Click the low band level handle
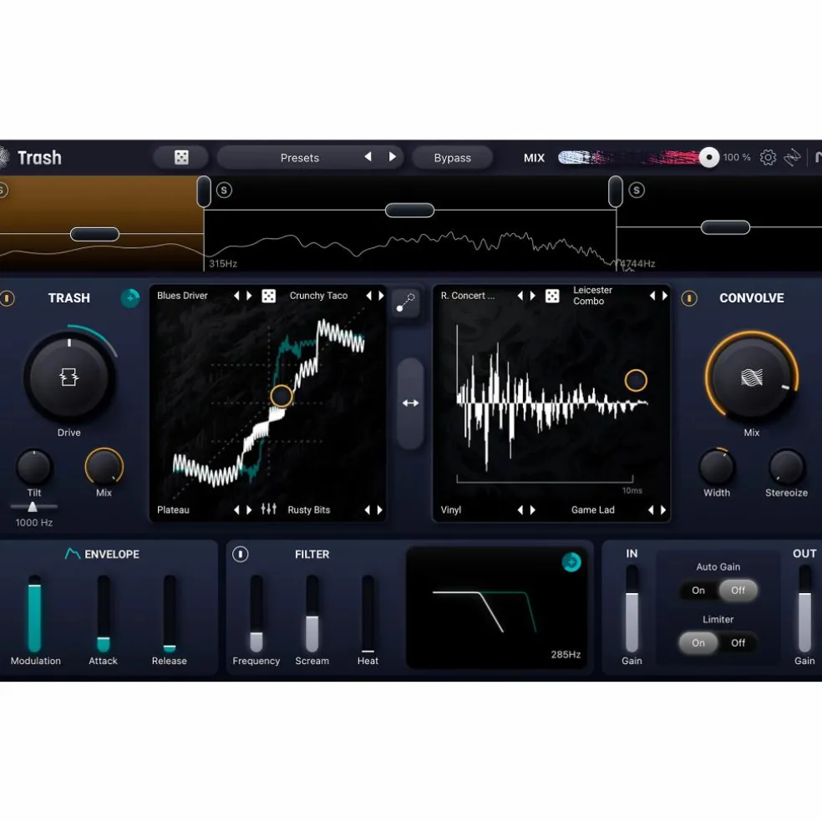The image size is (822, 822). coord(94,234)
